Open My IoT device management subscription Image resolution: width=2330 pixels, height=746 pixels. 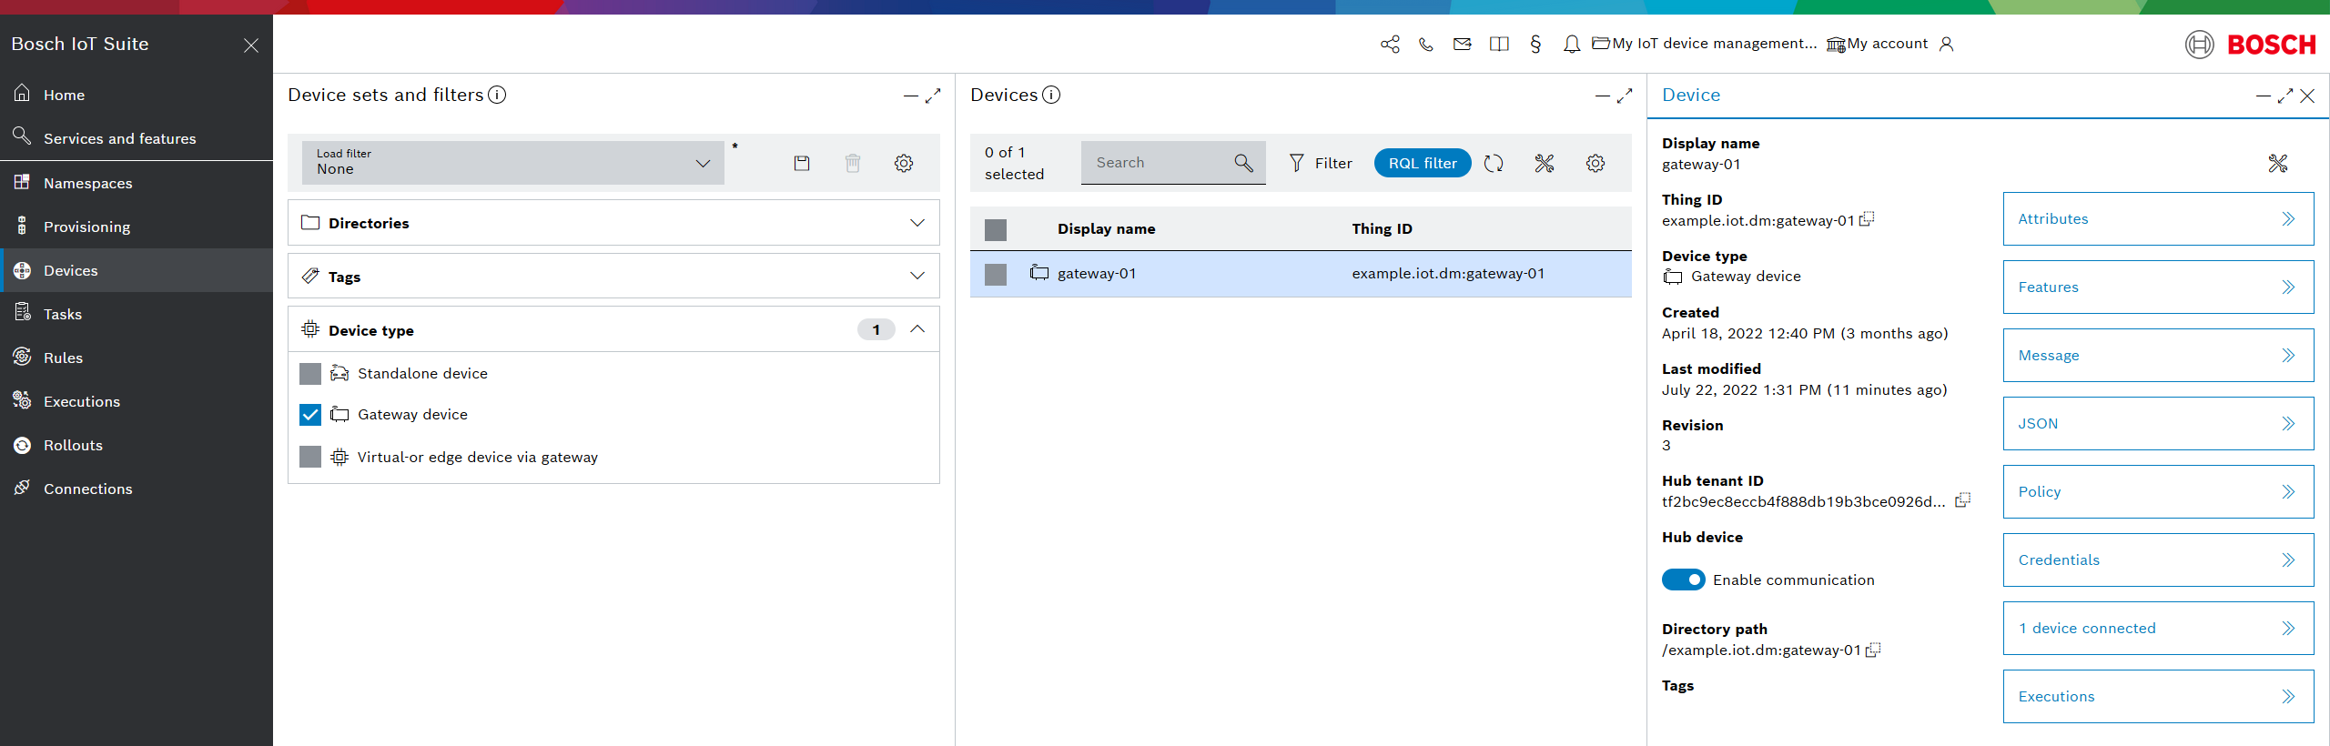click(1705, 44)
